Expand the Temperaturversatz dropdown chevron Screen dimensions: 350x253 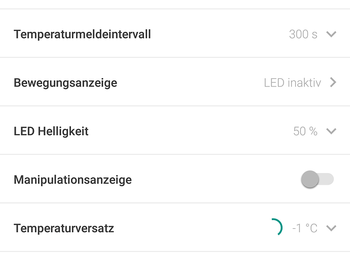pyautogui.click(x=331, y=228)
